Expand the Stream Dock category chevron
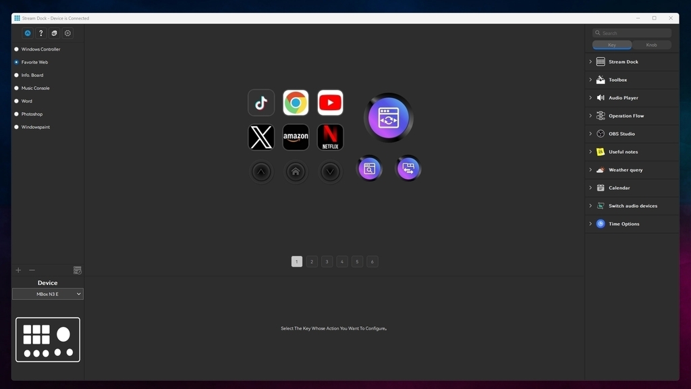Screen dimensions: 691x389 590,61
